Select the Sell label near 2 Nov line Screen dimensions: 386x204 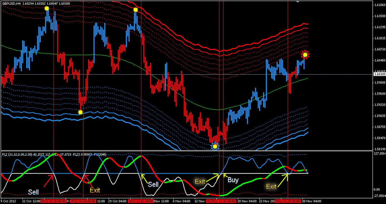[153, 184]
